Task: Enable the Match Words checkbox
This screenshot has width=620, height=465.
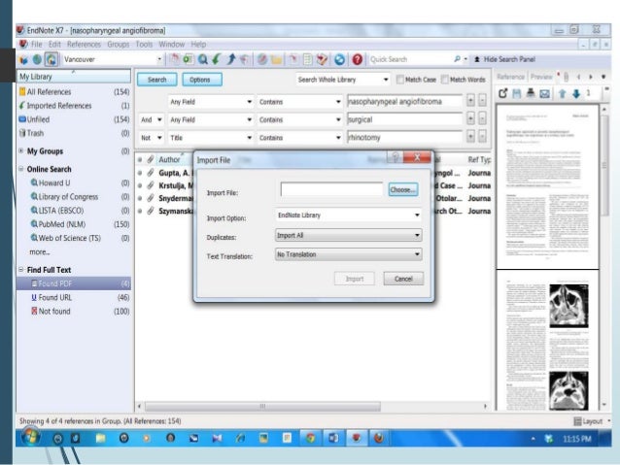Action: coord(444,80)
